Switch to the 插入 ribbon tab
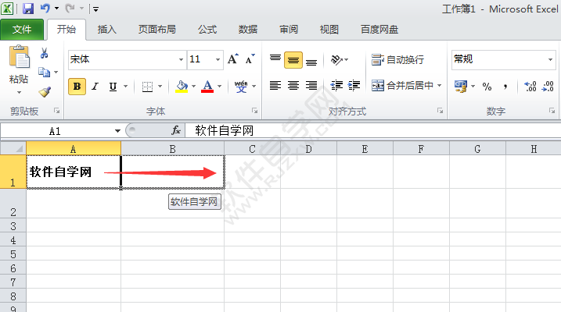Screen dimensions: 561x312 [x=106, y=30]
